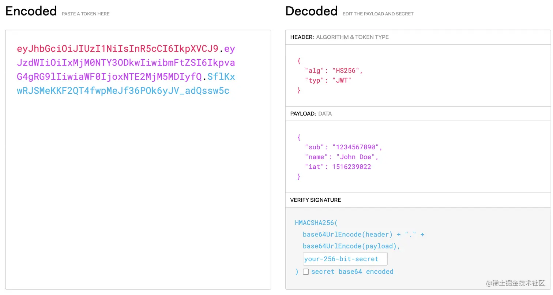The height and width of the screenshot is (295, 553).
Task: Click the purple payload segment of encoded token
Action: [x=126, y=63]
